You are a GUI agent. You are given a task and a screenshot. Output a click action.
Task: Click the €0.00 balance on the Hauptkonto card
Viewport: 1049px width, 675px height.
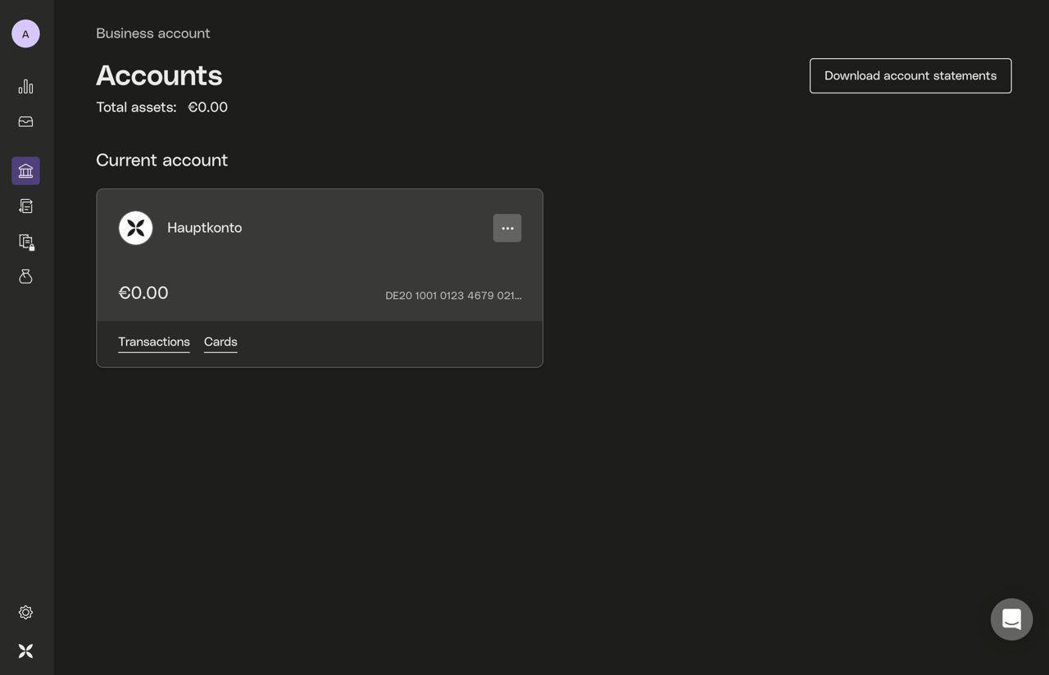(143, 293)
